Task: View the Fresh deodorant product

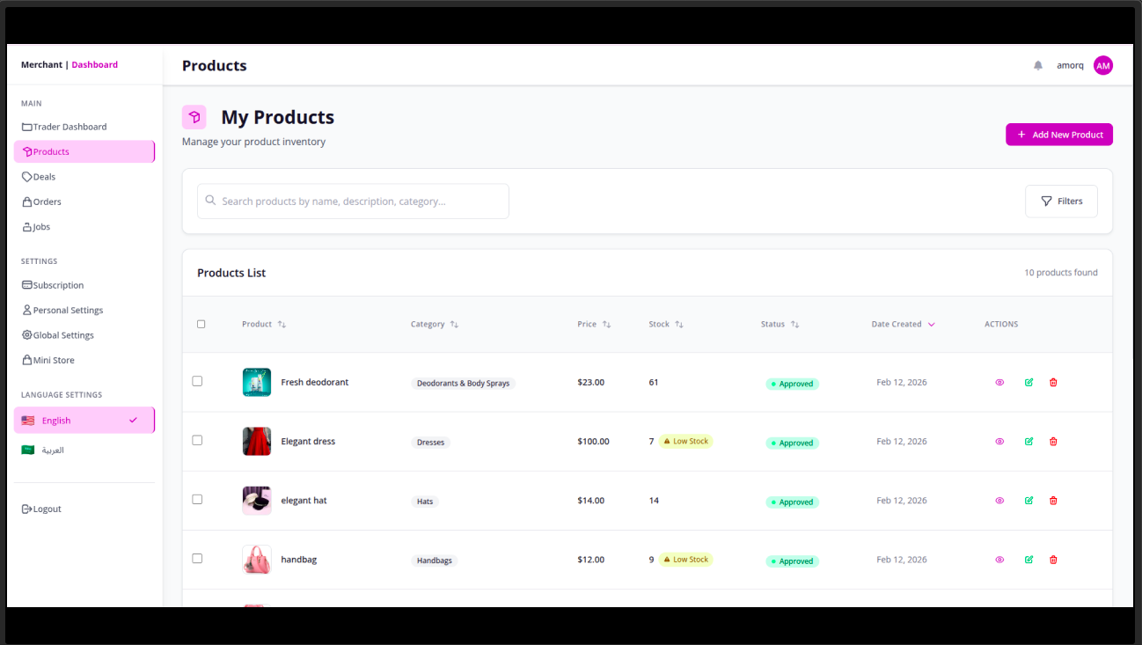Action: pos(999,382)
